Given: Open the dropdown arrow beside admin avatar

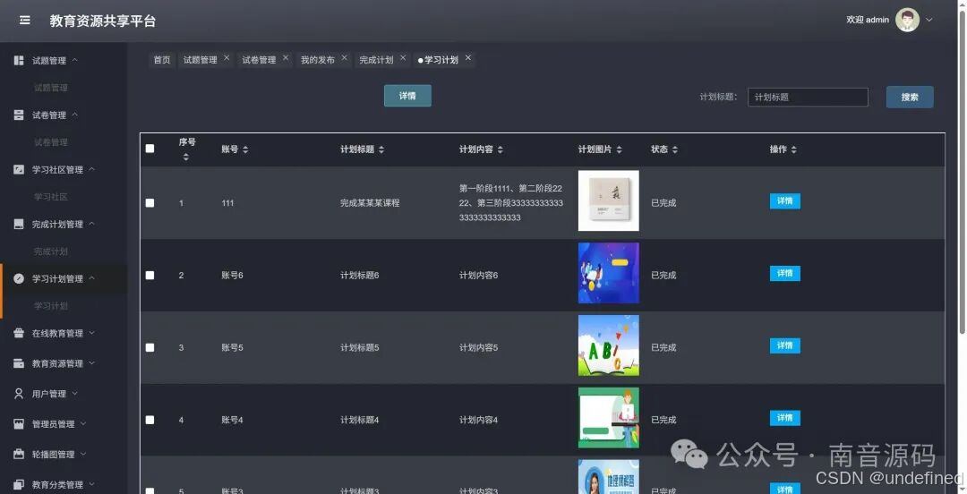Looking at the screenshot, I should pyautogui.click(x=928, y=20).
